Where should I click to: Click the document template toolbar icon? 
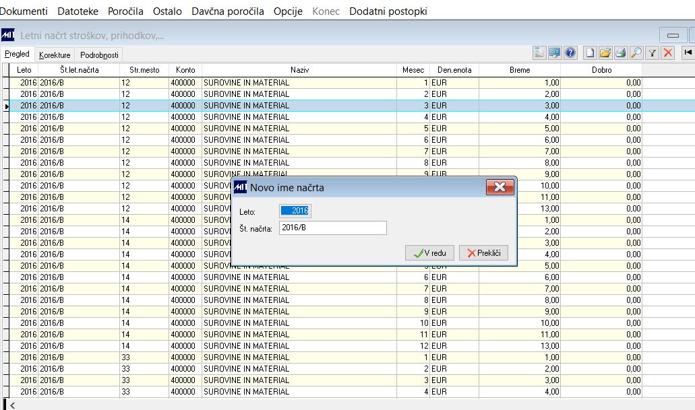click(x=539, y=53)
